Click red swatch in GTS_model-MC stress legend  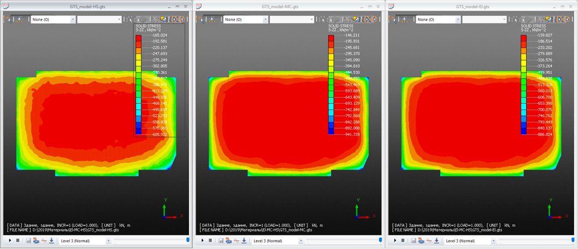pyautogui.click(x=331, y=38)
